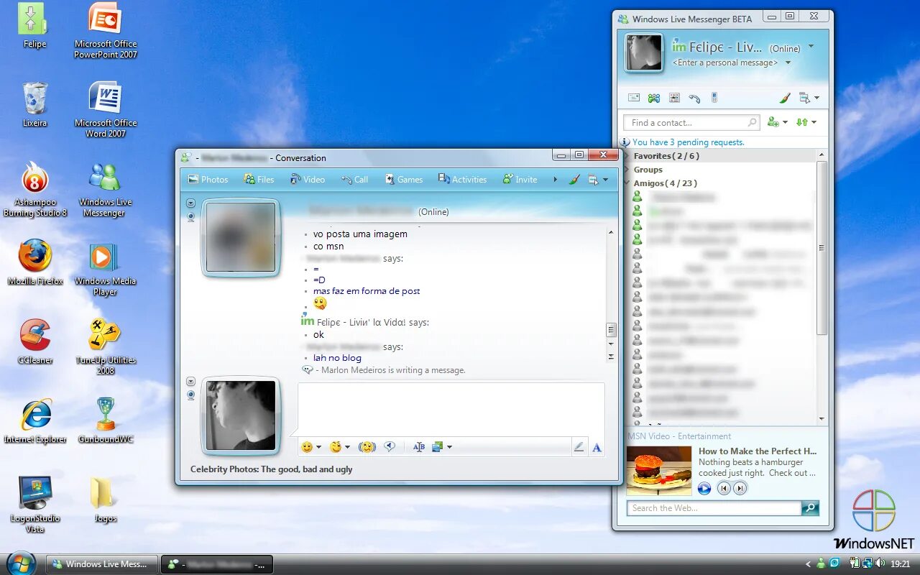Click the Search the Web field
The height and width of the screenshot is (575, 920).
click(x=714, y=508)
